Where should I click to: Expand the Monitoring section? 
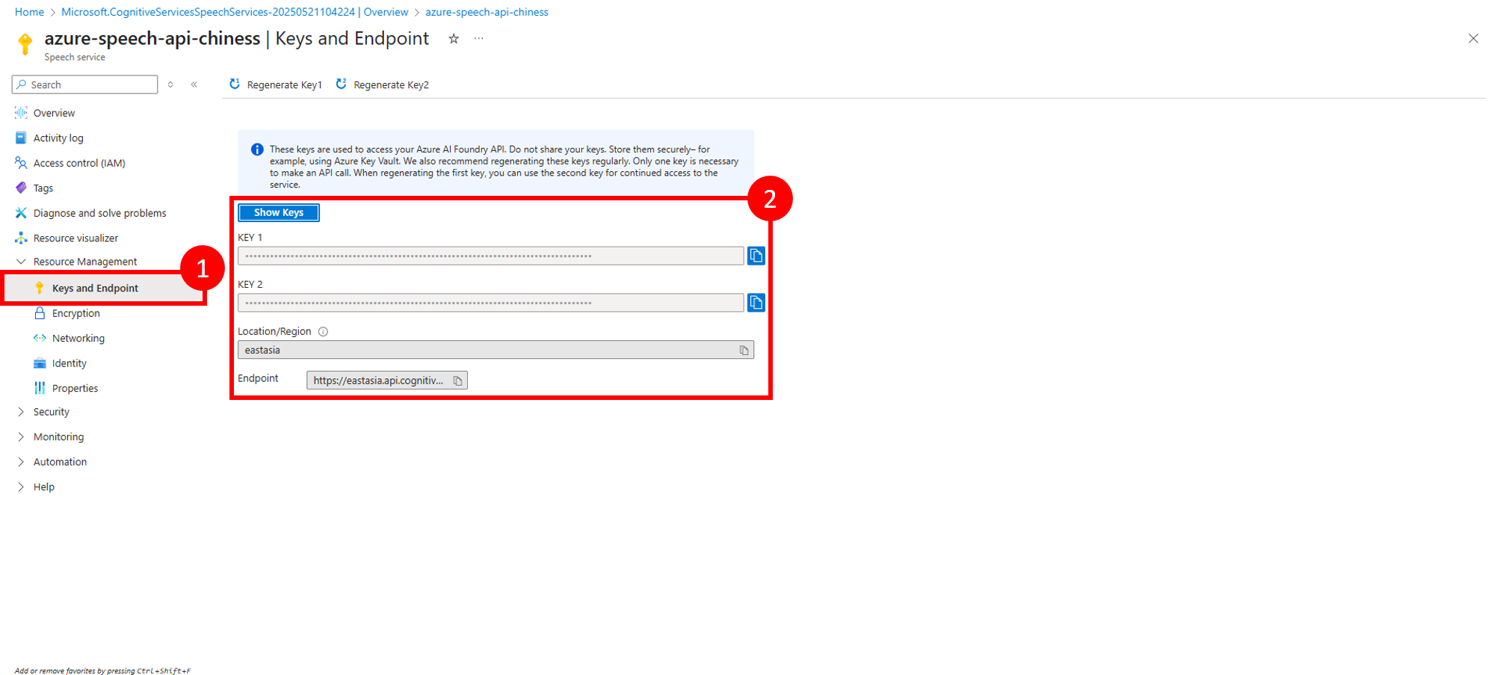21,437
